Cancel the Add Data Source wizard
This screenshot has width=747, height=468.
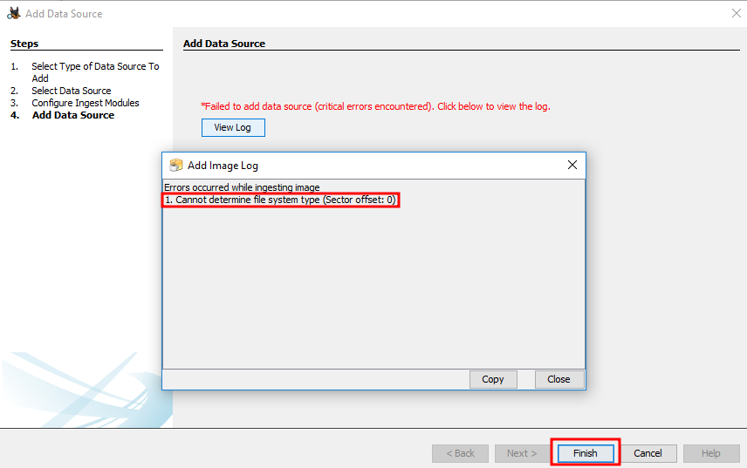(648, 453)
